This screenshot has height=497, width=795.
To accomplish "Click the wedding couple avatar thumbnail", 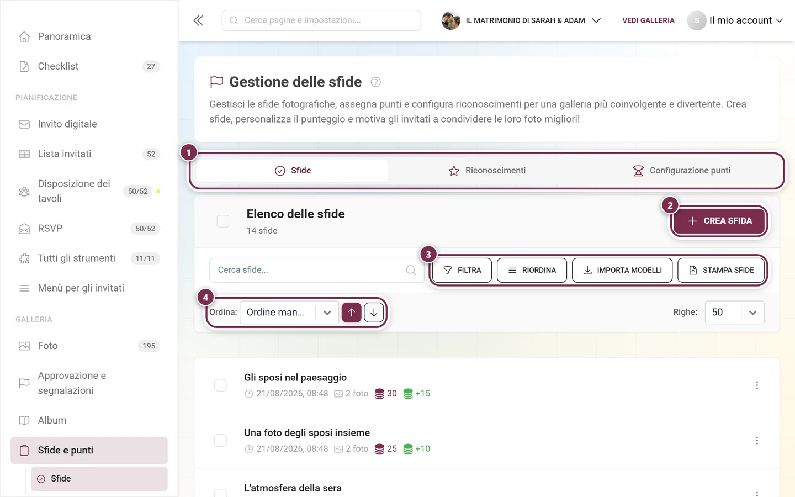I will point(451,20).
